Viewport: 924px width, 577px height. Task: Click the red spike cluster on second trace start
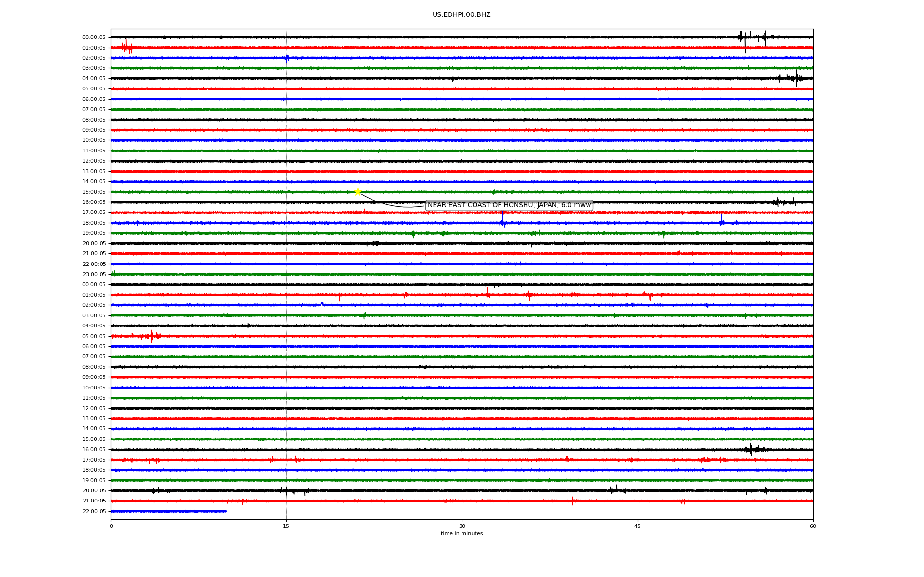pyautogui.click(x=127, y=47)
